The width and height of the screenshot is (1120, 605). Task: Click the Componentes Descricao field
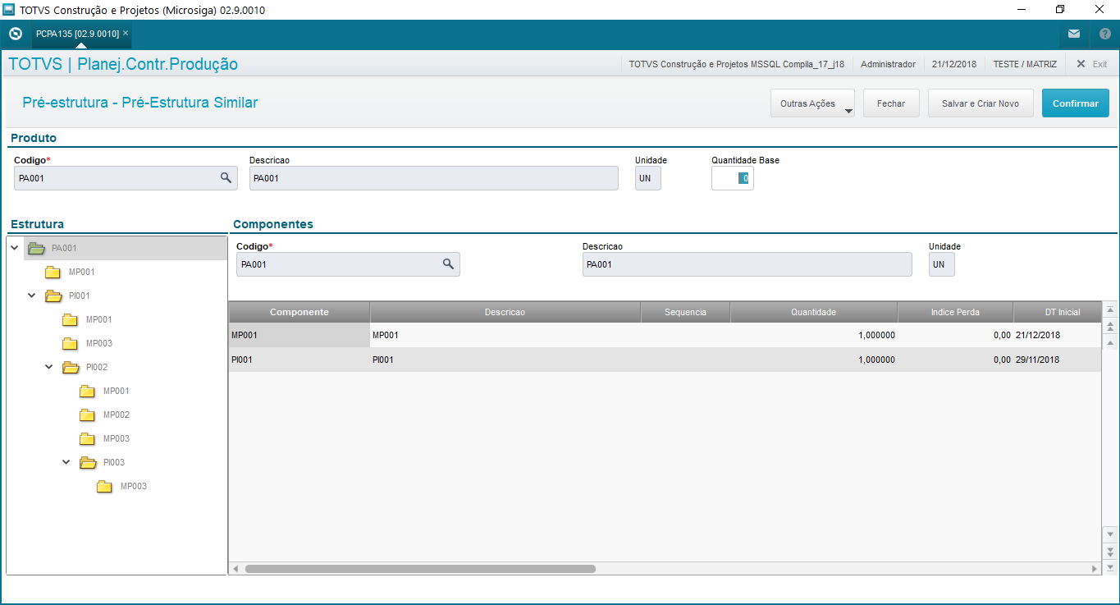pos(747,264)
